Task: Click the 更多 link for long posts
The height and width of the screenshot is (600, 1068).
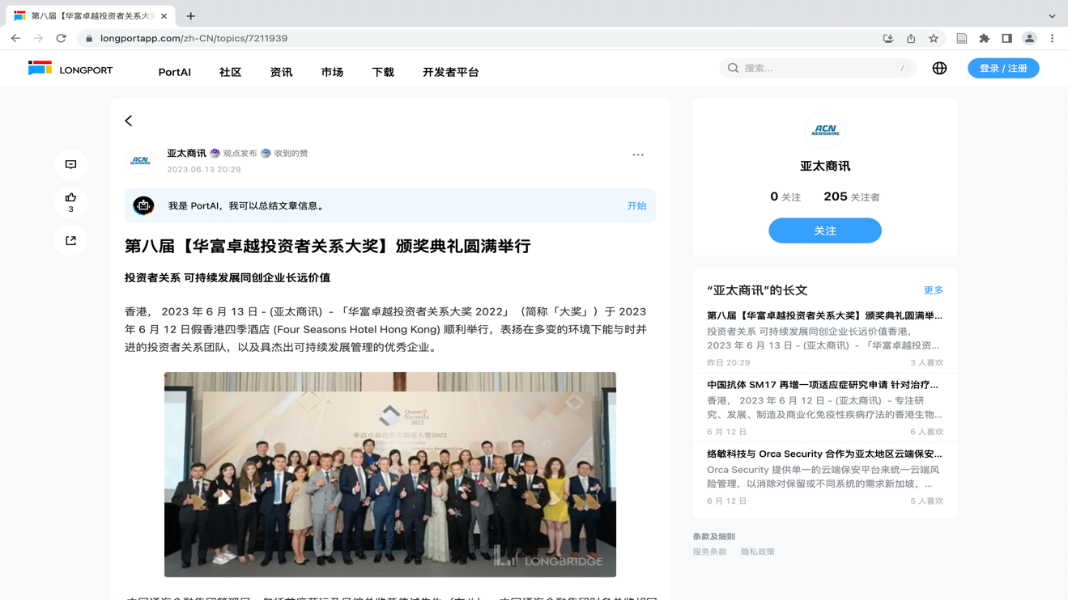Action: click(934, 290)
